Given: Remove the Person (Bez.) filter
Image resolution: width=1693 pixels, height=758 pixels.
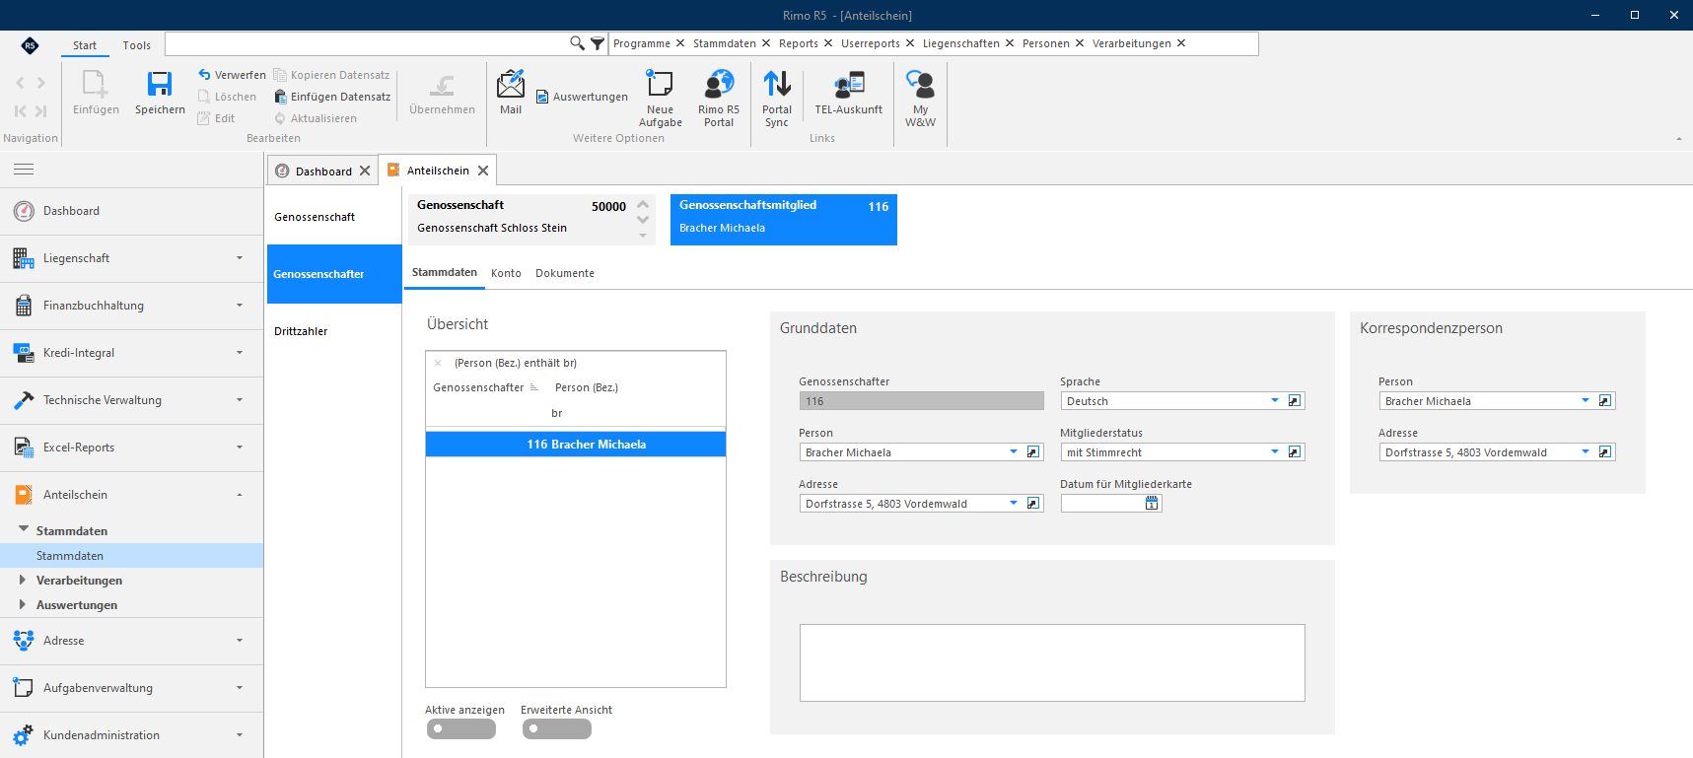Looking at the screenshot, I should [x=438, y=363].
